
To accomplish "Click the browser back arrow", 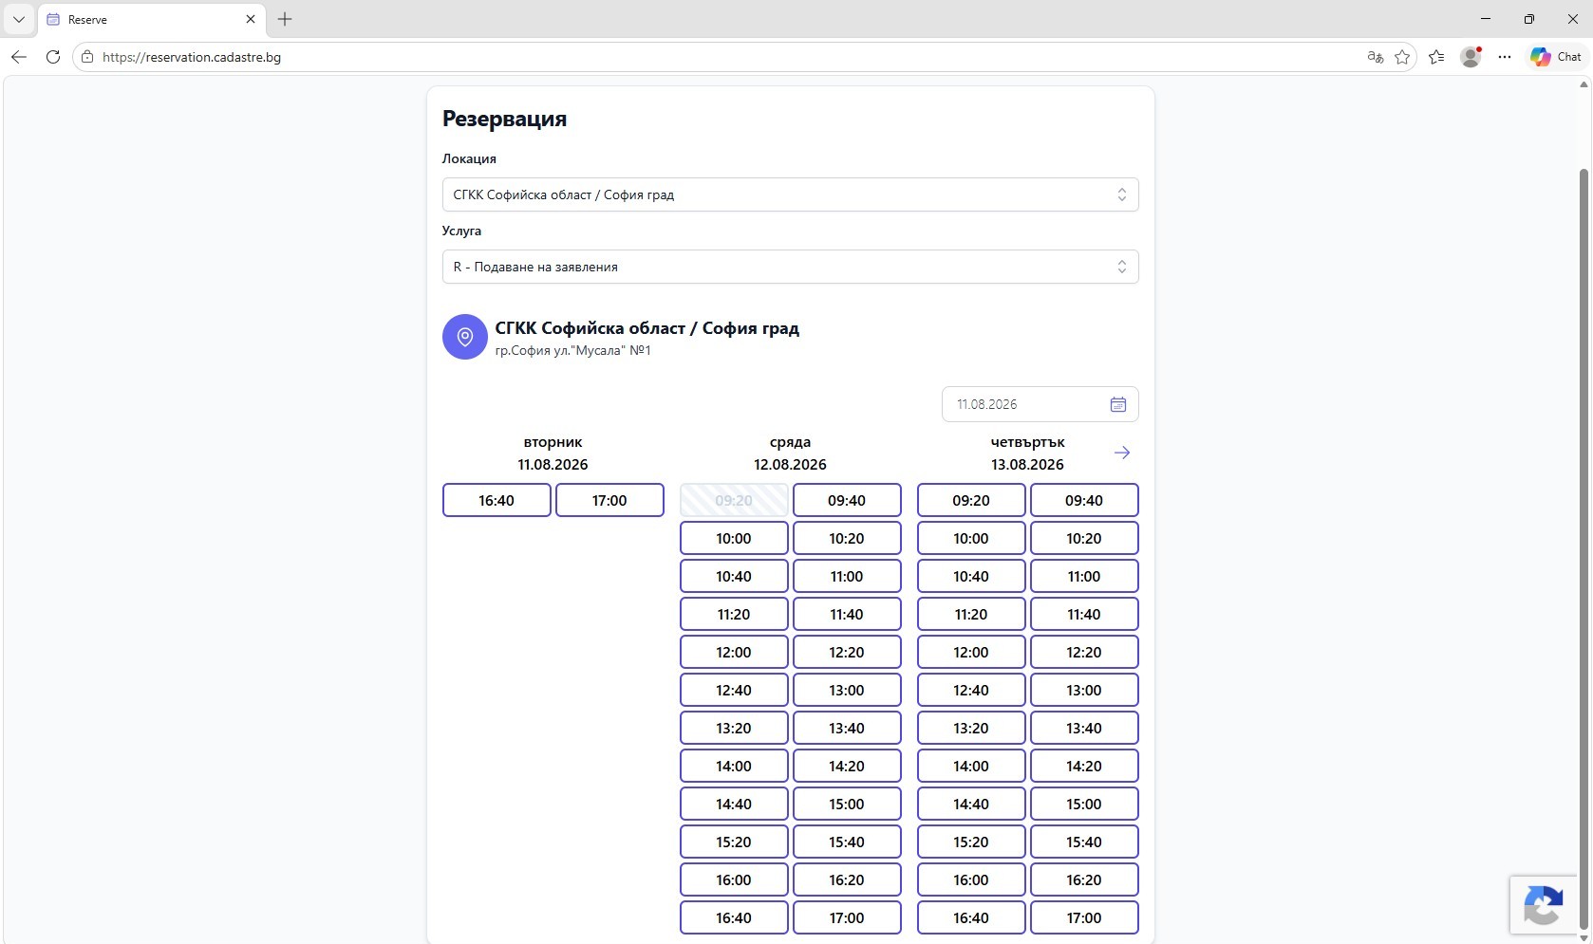I will tap(19, 57).
